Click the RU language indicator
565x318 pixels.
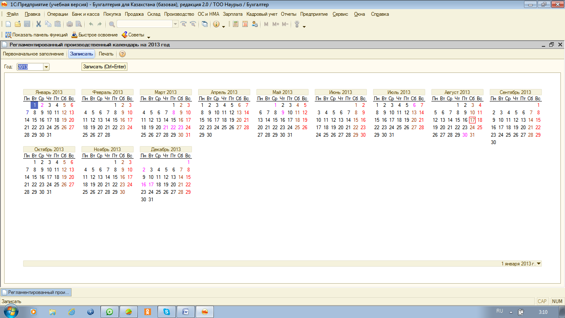pyautogui.click(x=499, y=311)
